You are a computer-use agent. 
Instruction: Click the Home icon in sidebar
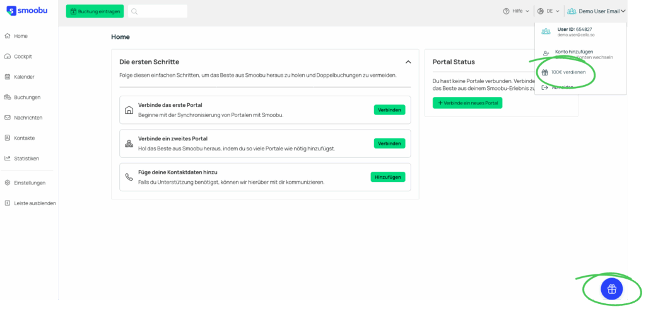click(x=8, y=36)
